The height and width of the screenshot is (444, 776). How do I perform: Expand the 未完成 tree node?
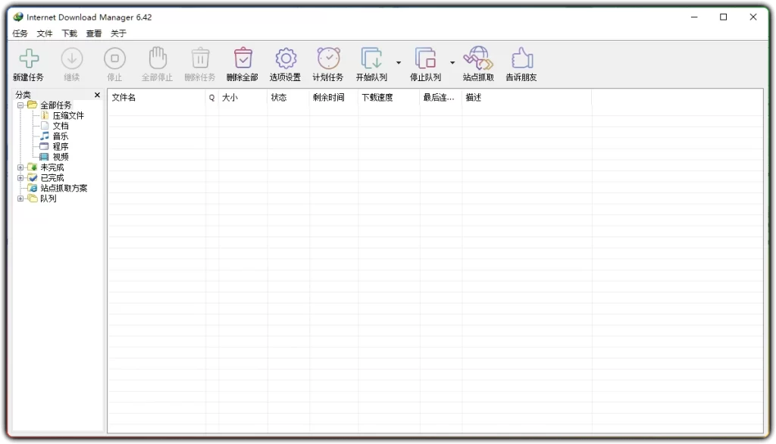(x=20, y=167)
